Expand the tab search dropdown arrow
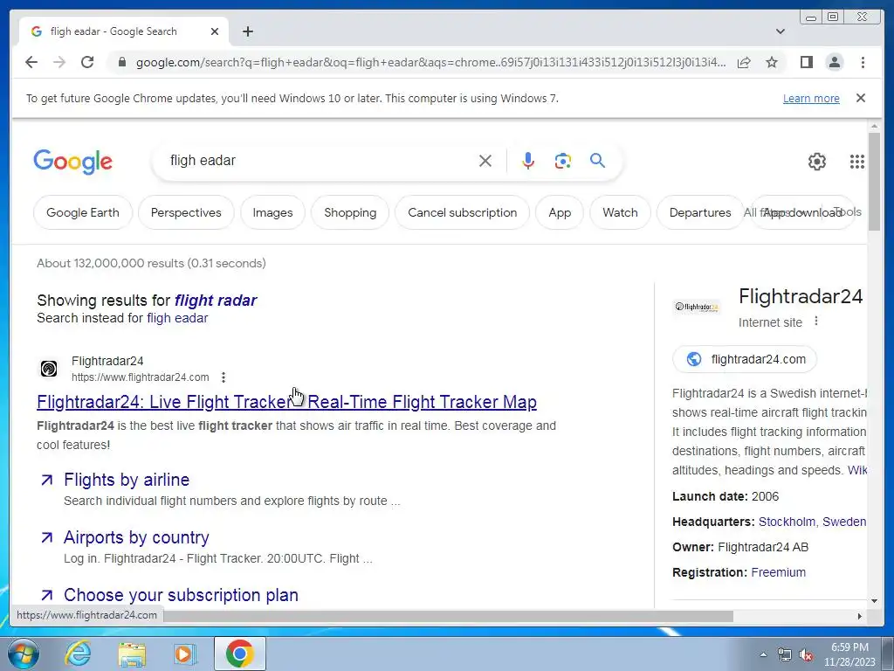The width and height of the screenshot is (894, 671). click(x=781, y=31)
